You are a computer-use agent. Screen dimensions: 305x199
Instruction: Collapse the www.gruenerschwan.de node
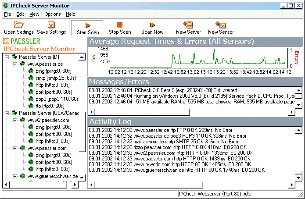pyautogui.click(x=15, y=176)
